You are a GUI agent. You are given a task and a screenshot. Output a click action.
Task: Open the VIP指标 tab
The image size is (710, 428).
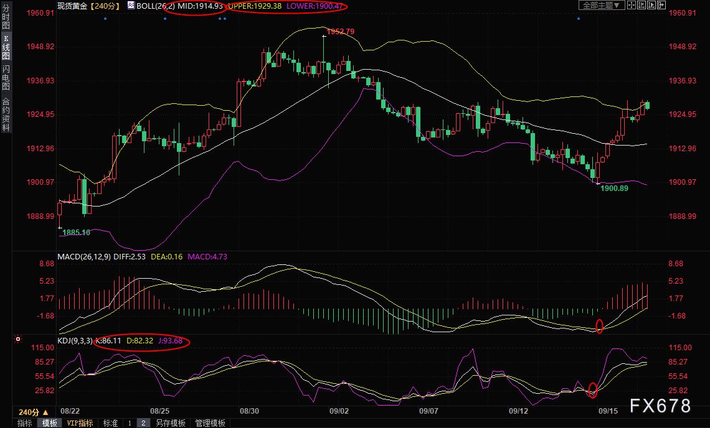click(80, 423)
